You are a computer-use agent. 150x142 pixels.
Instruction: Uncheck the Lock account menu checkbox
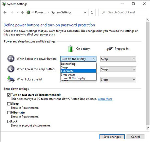9,122
